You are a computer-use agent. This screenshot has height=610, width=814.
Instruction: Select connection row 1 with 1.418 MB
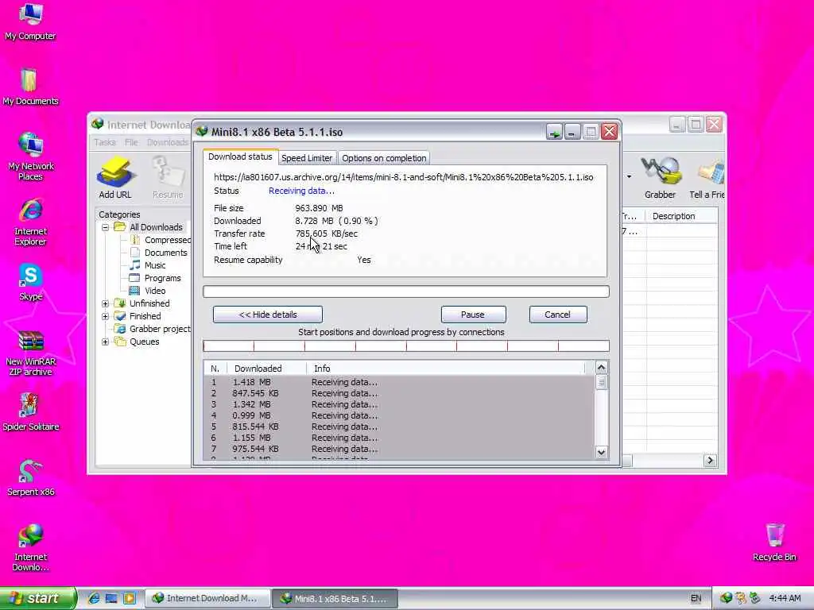click(x=399, y=382)
